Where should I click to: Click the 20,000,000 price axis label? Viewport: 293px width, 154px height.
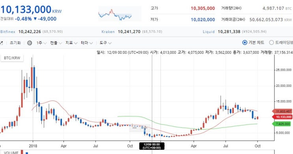click(x=284, y=86)
